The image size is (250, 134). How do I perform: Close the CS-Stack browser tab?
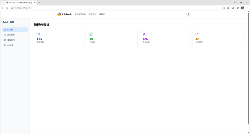pyautogui.click(x=34, y=3)
